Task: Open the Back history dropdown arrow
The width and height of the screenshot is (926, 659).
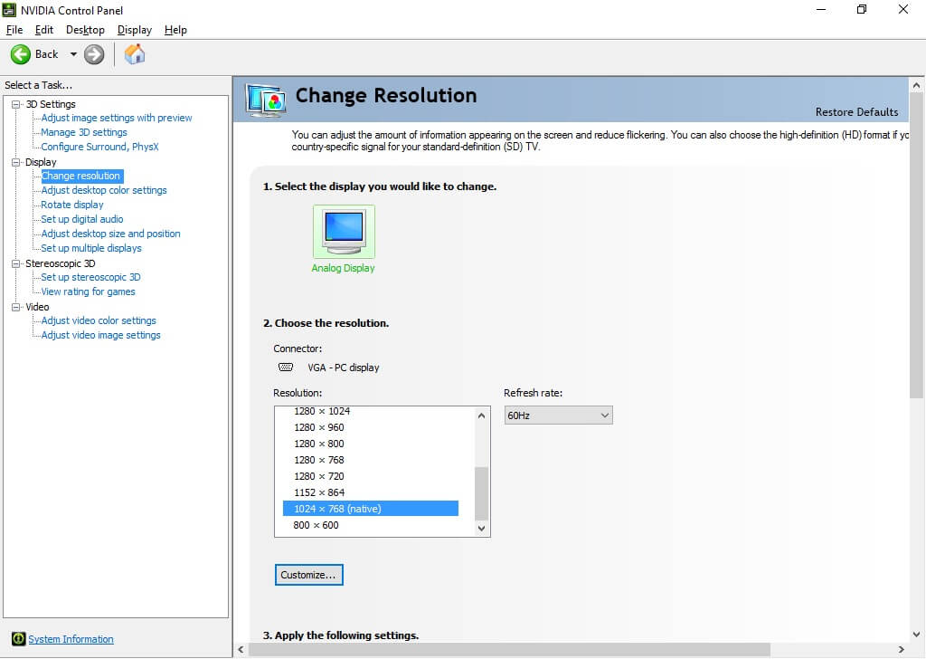Action: tap(73, 54)
